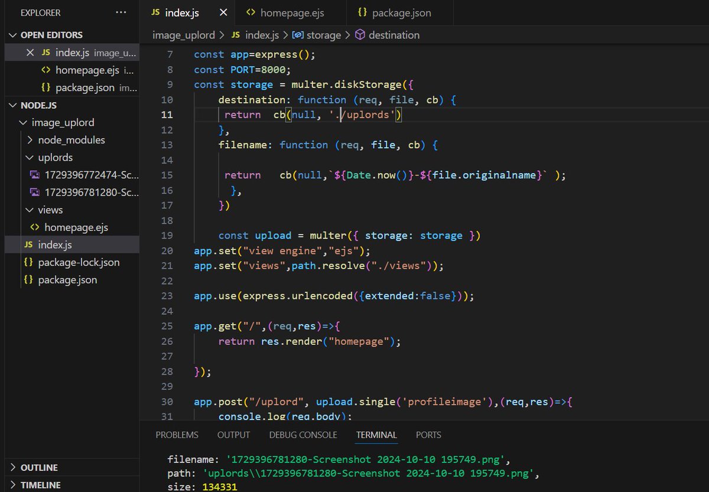The width and height of the screenshot is (709, 492).
Task: Click destination in the breadcrumb path
Action: pos(394,35)
